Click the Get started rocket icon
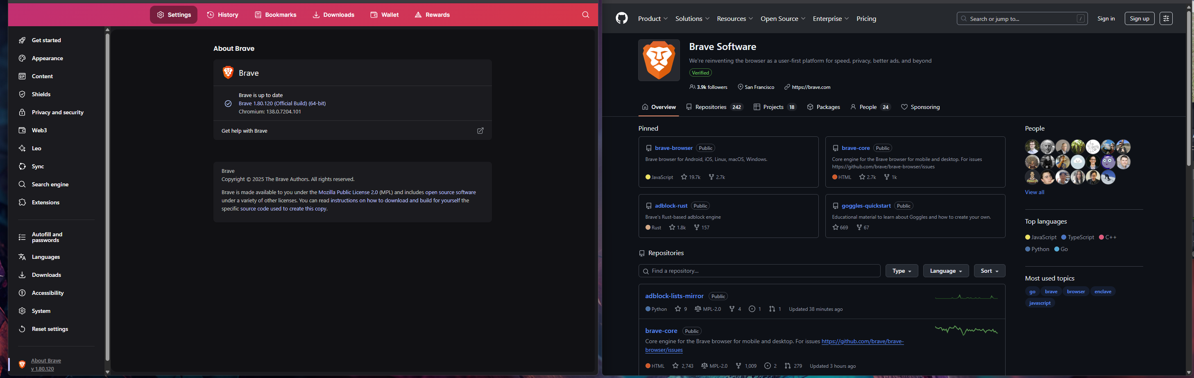This screenshot has width=1194, height=378. (22, 40)
